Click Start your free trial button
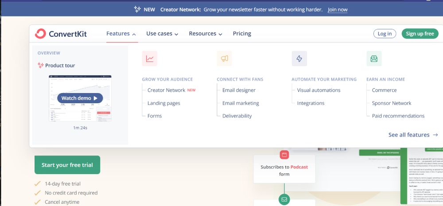Screen dimensions: 443x206 [x=67, y=165]
